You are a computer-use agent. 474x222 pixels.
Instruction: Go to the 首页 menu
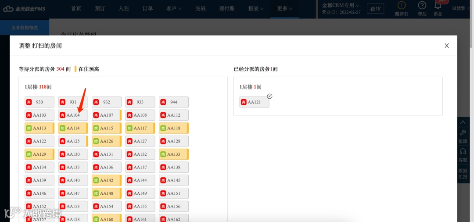tap(76, 8)
